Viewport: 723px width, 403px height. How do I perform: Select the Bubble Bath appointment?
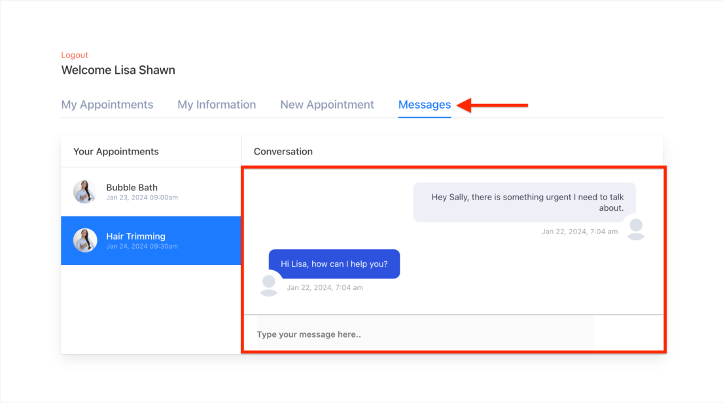150,192
